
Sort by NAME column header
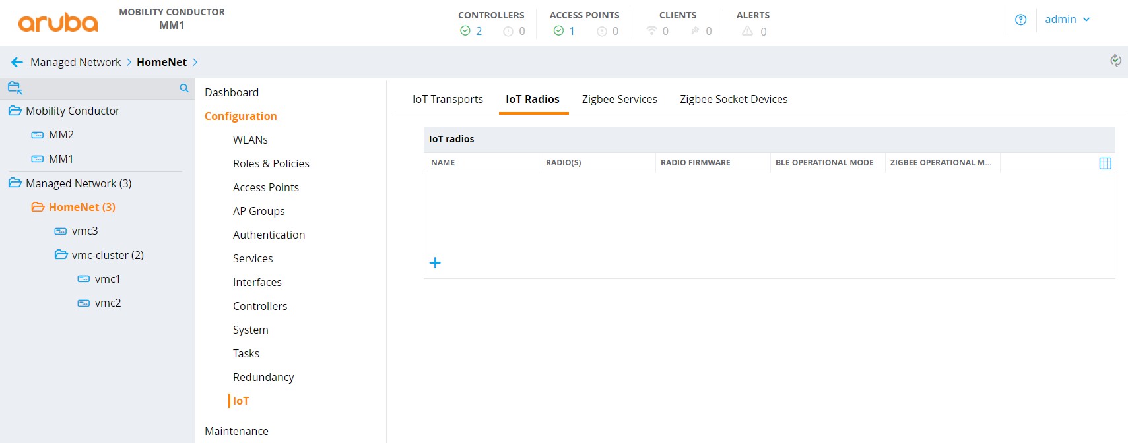443,163
